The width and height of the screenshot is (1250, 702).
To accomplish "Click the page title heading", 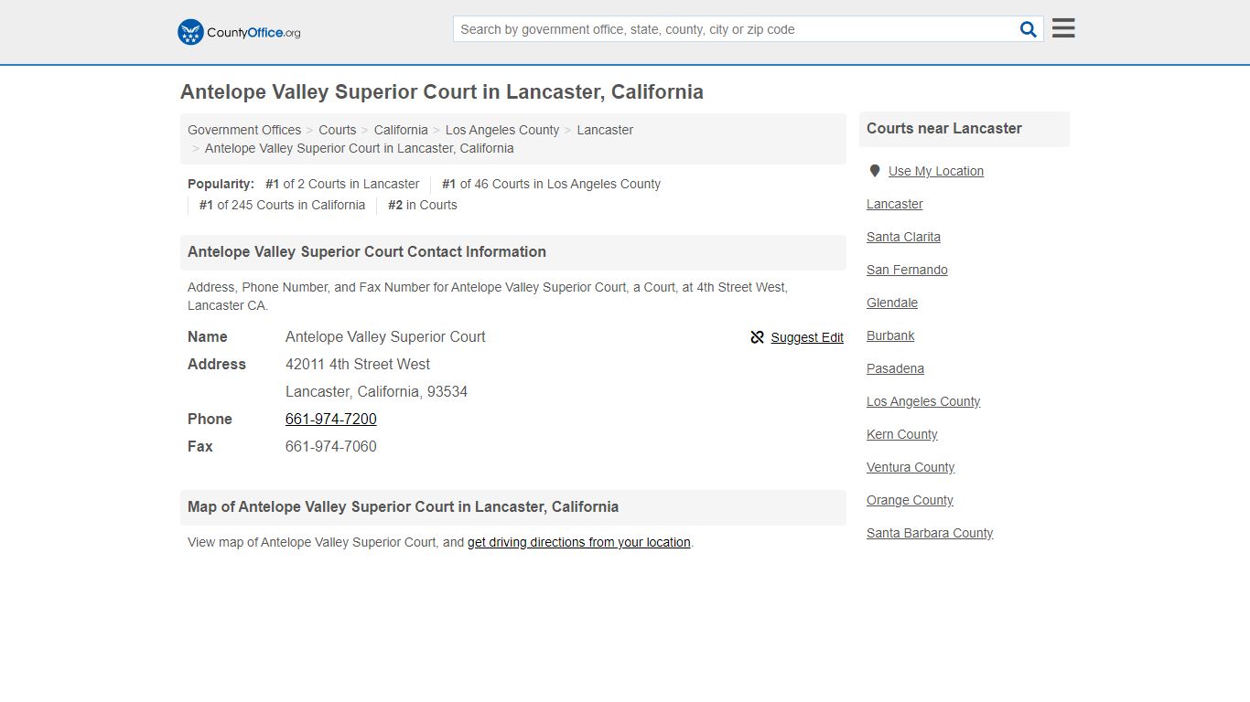I will coord(442,92).
